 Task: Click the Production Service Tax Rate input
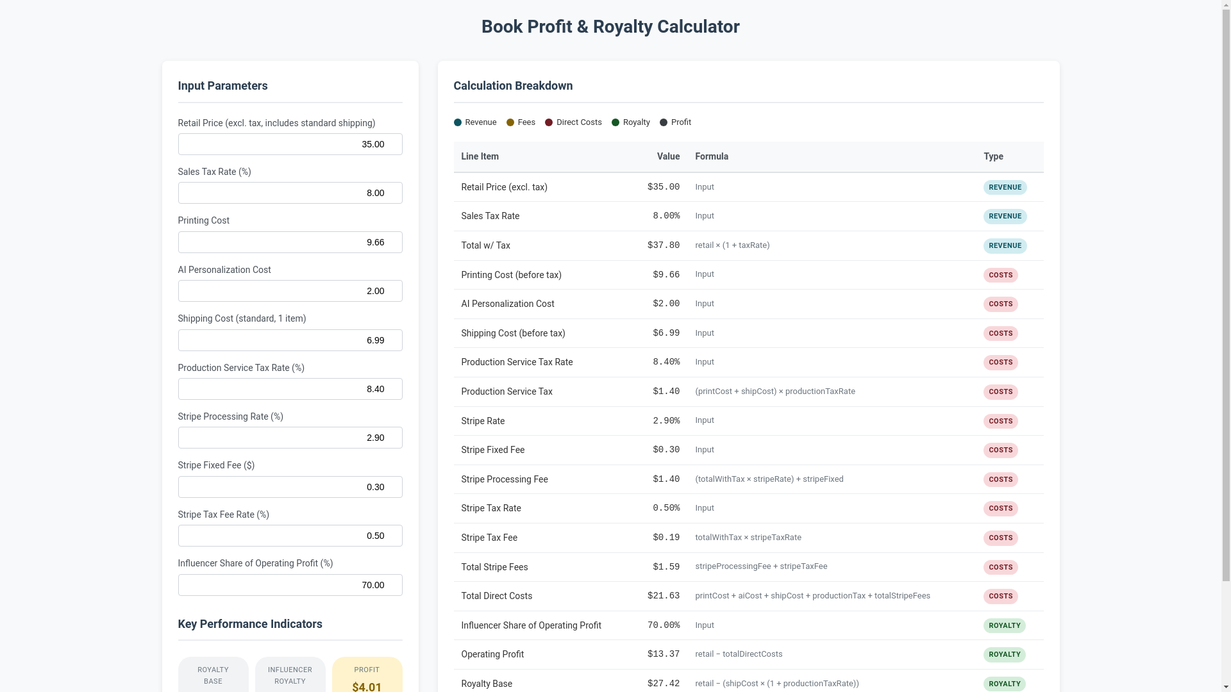290,389
